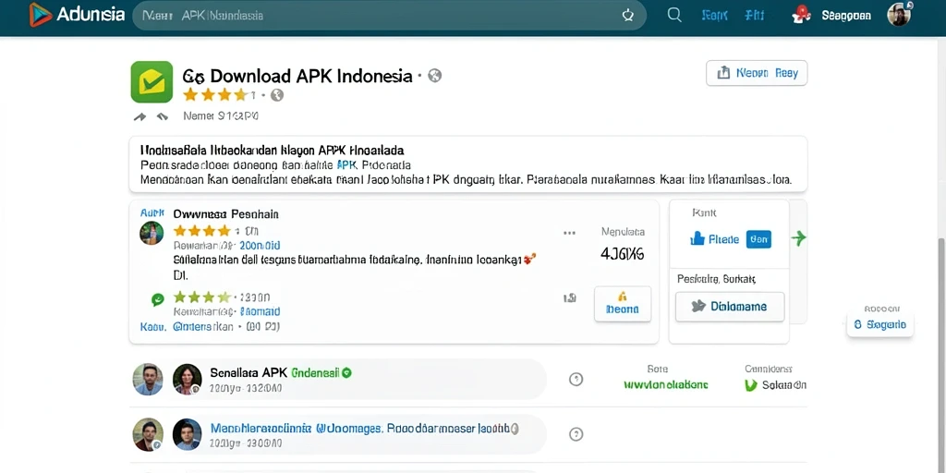Click the reviewer avatar in Owwnesa Pesnhain review

[152, 233]
